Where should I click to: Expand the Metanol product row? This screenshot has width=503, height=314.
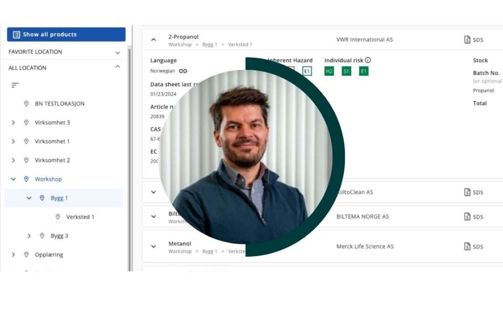[154, 247]
